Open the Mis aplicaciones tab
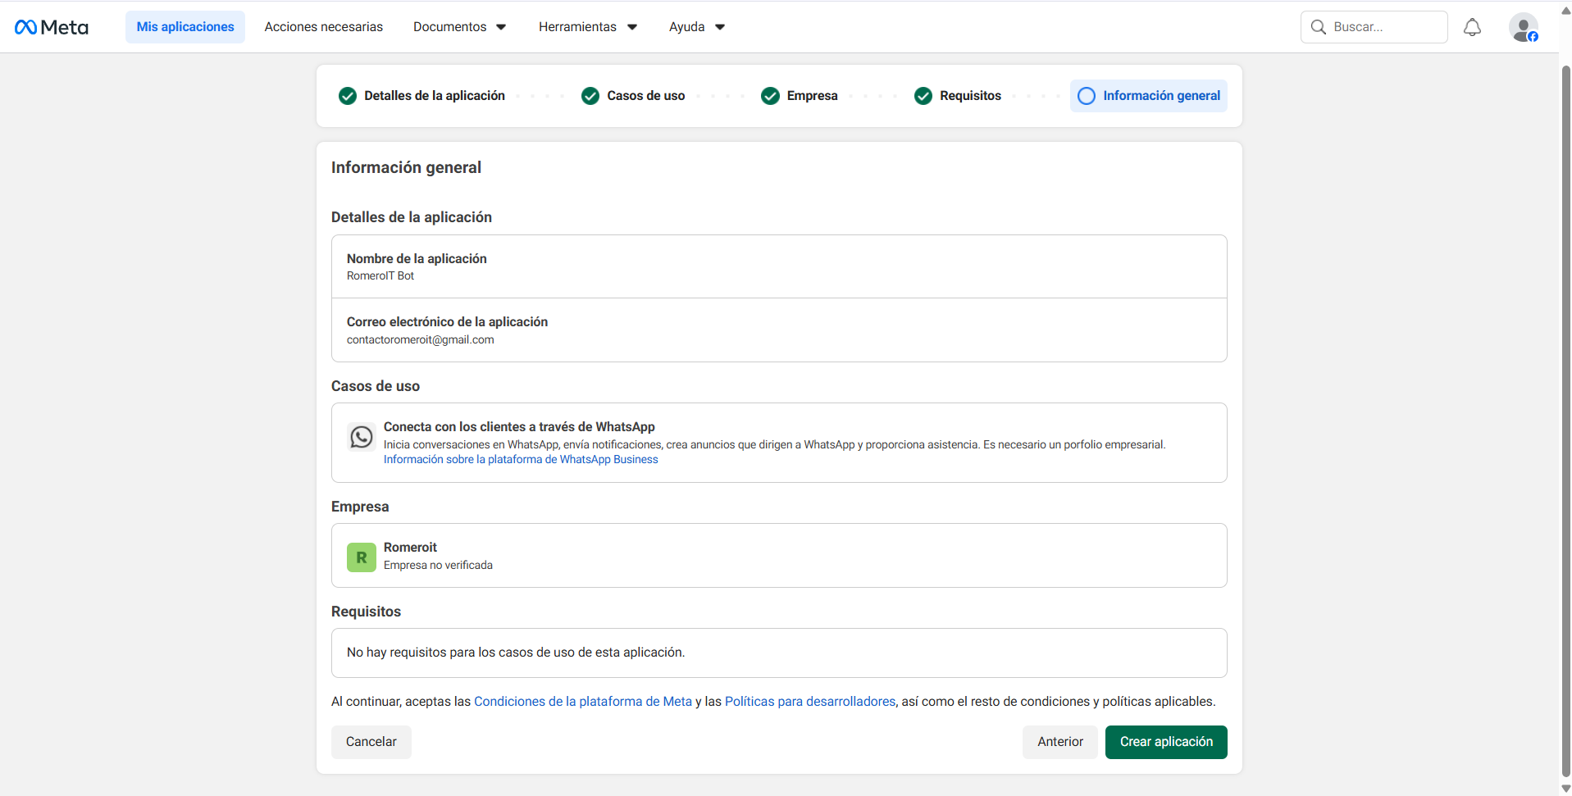The height and width of the screenshot is (796, 1572). (185, 27)
